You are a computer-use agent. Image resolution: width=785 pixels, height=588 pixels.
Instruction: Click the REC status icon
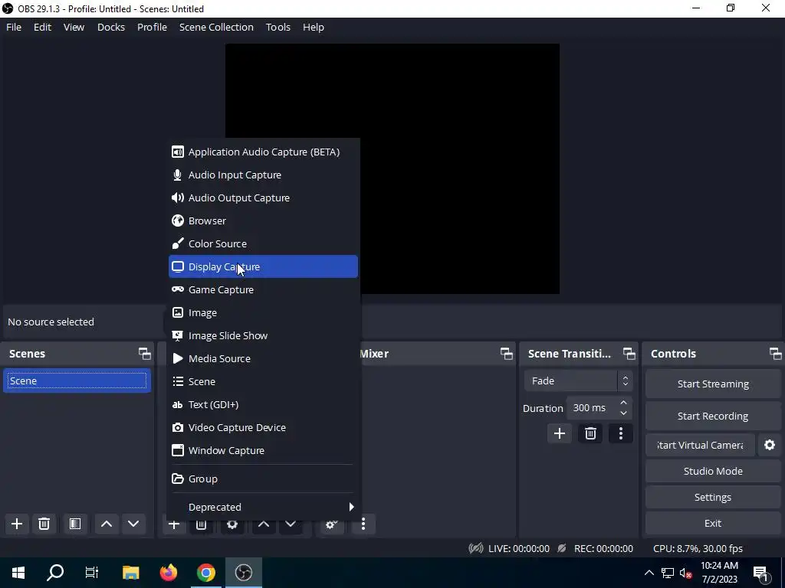(562, 548)
